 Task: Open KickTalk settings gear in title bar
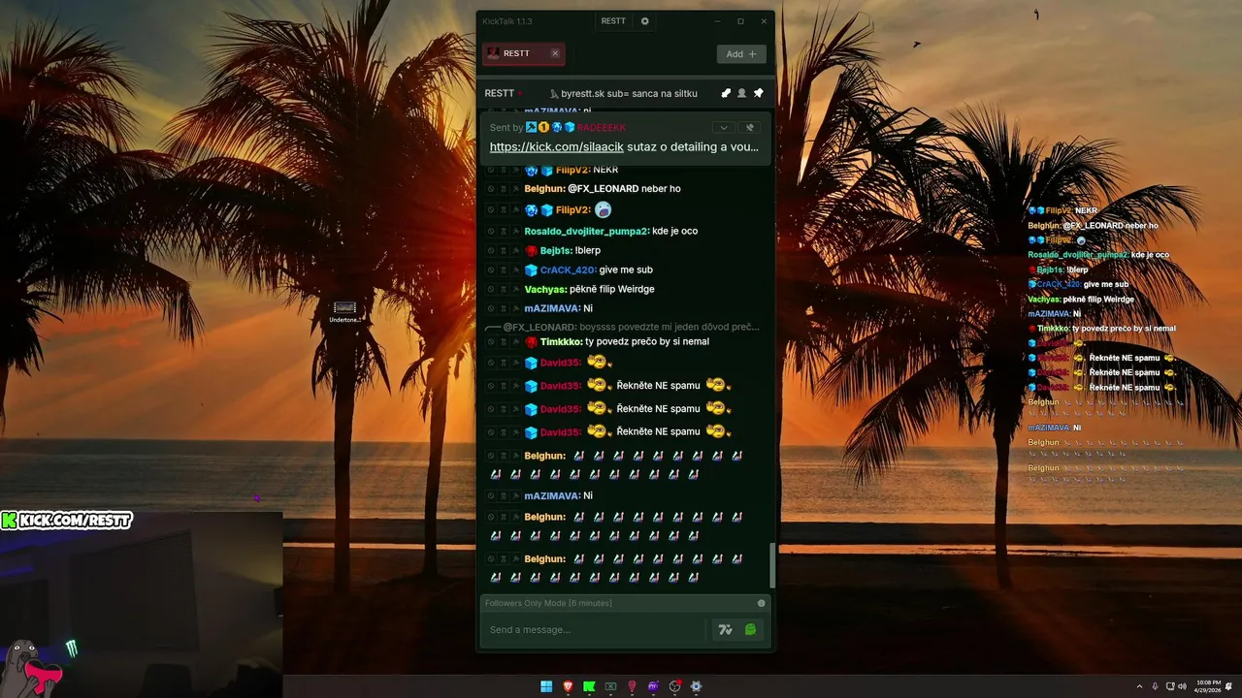pyautogui.click(x=645, y=21)
